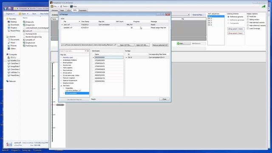The image size is (272, 153).
Task: Click the green signal bars icon
Action: (x=263, y=6)
